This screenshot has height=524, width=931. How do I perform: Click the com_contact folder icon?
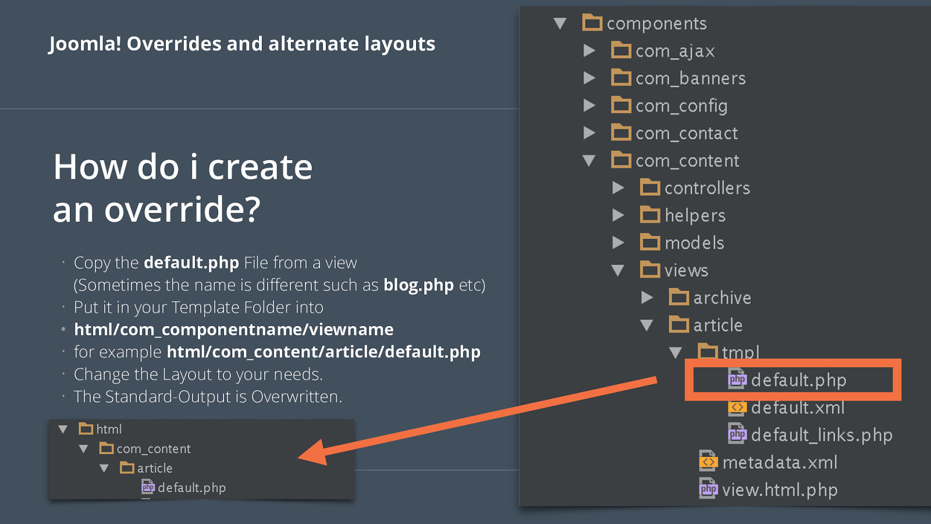click(x=621, y=132)
